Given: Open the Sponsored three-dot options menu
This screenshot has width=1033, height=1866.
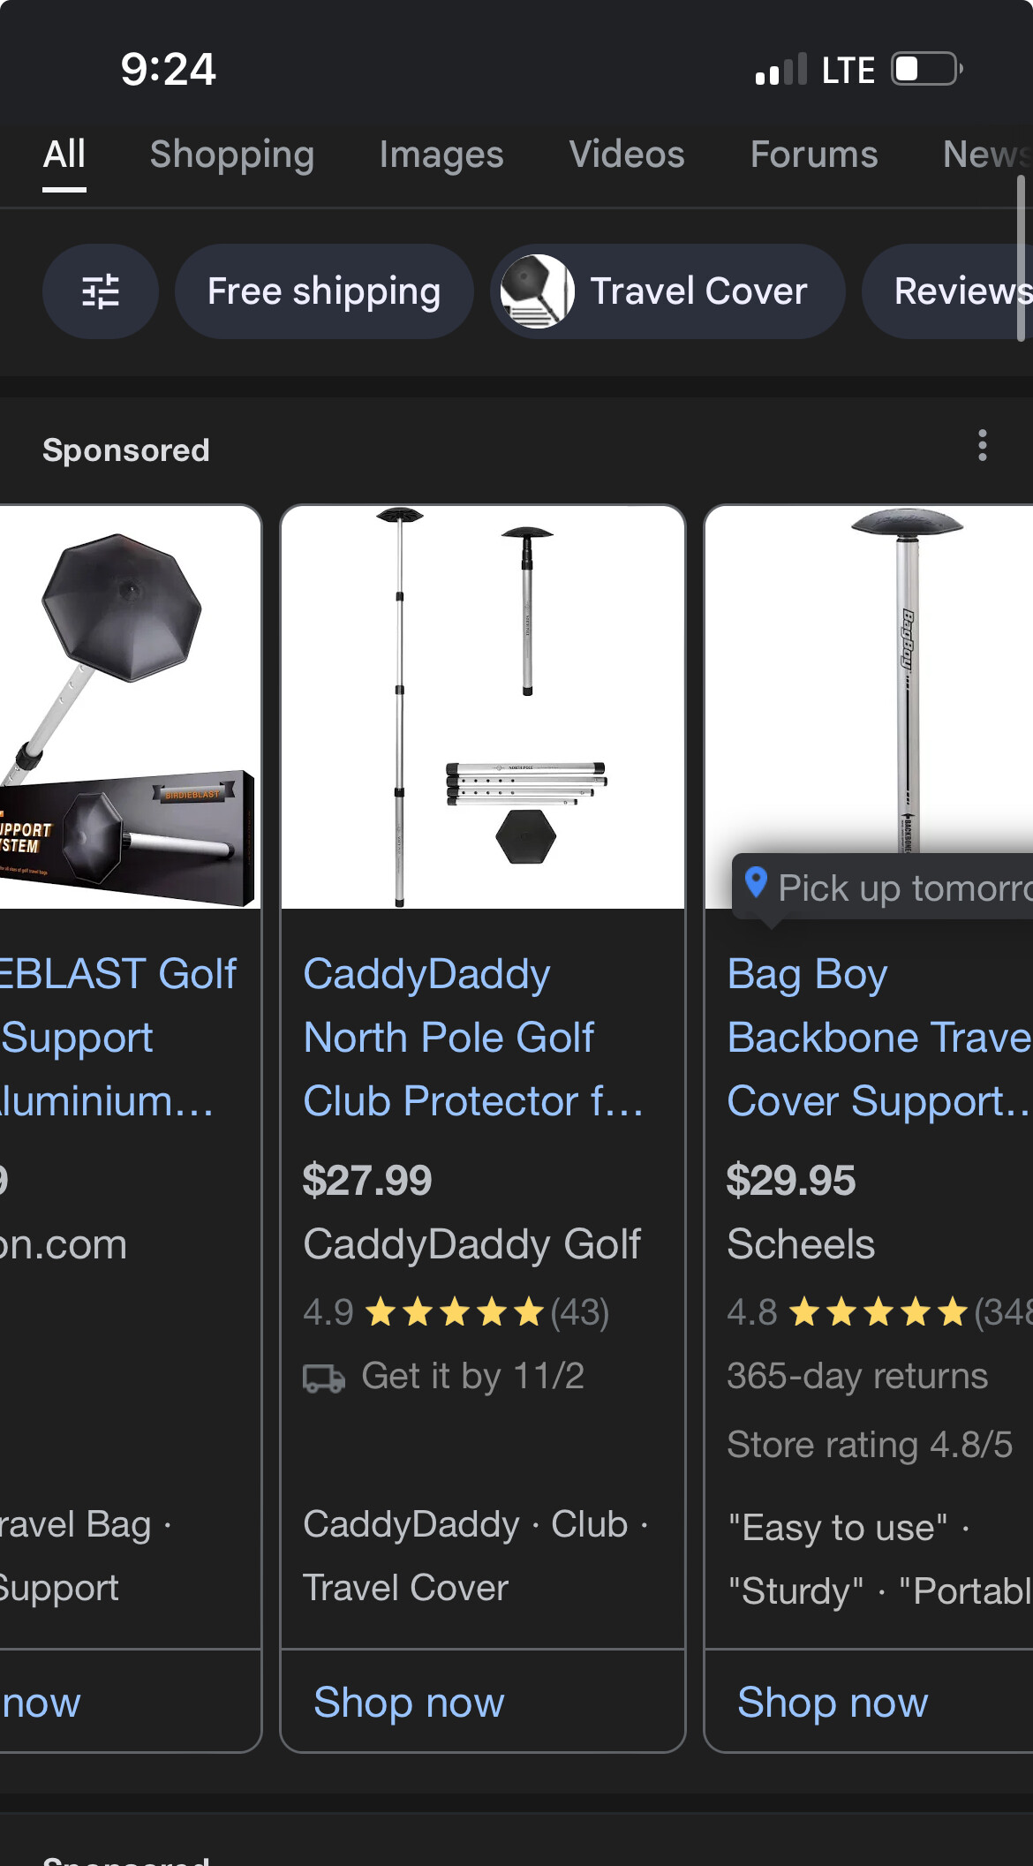Looking at the screenshot, I should (982, 446).
